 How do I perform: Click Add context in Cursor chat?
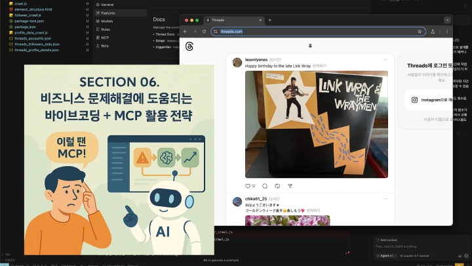387,240
